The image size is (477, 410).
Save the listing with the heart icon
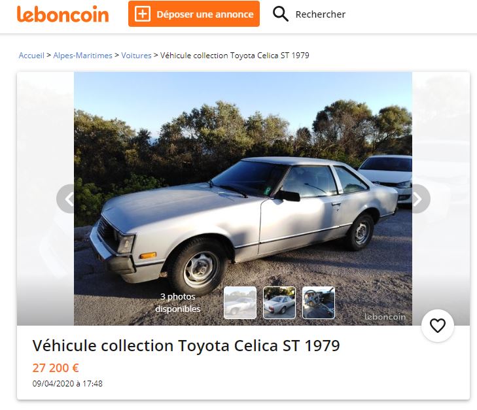[437, 325]
